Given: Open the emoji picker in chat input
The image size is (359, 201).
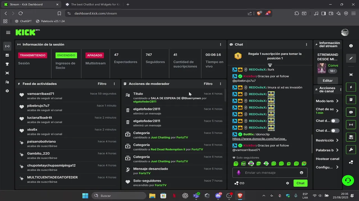Looking at the screenshot, I should [x=302, y=173].
